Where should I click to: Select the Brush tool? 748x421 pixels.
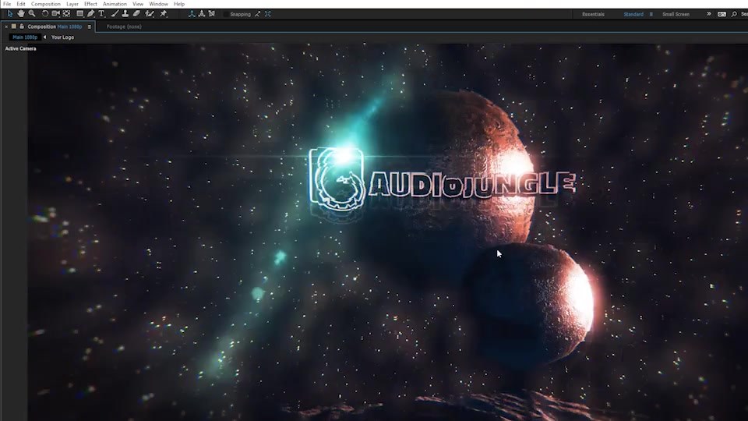click(x=115, y=14)
